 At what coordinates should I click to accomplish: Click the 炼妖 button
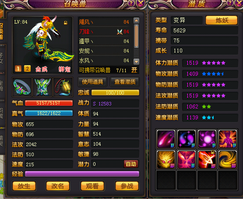coord(222,20)
